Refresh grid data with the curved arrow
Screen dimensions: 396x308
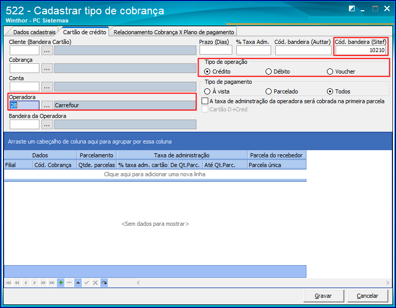(104, 283)
